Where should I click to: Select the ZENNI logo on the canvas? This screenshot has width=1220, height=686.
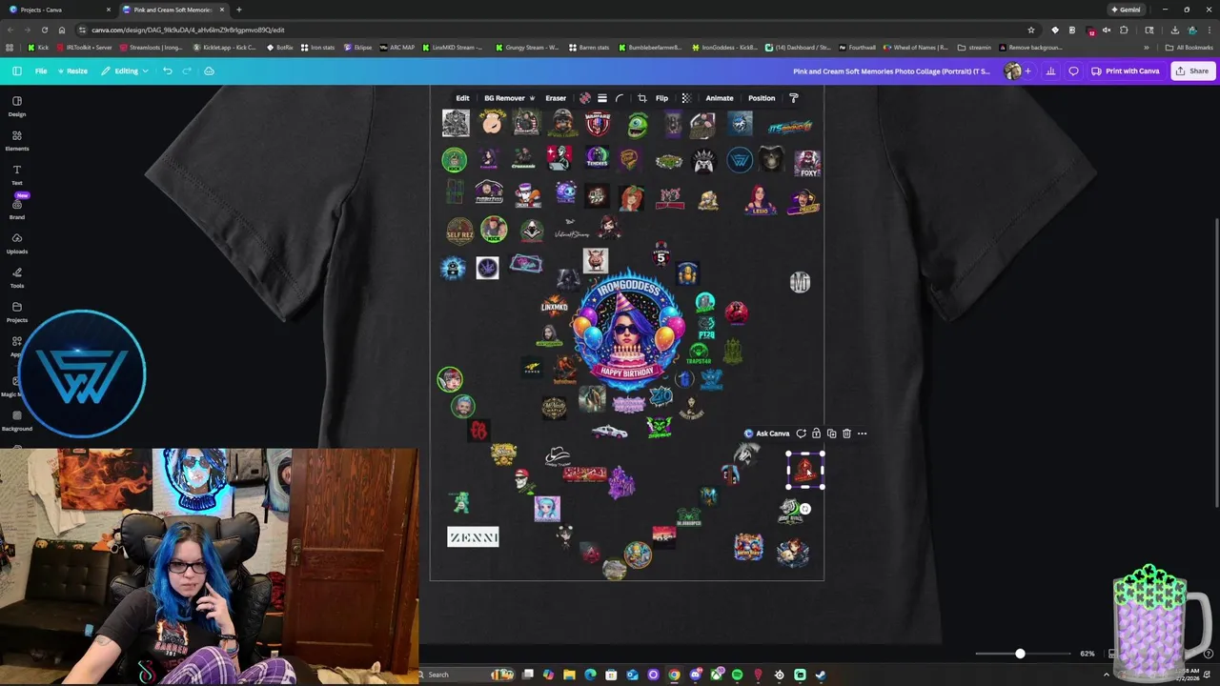(474, 537)
